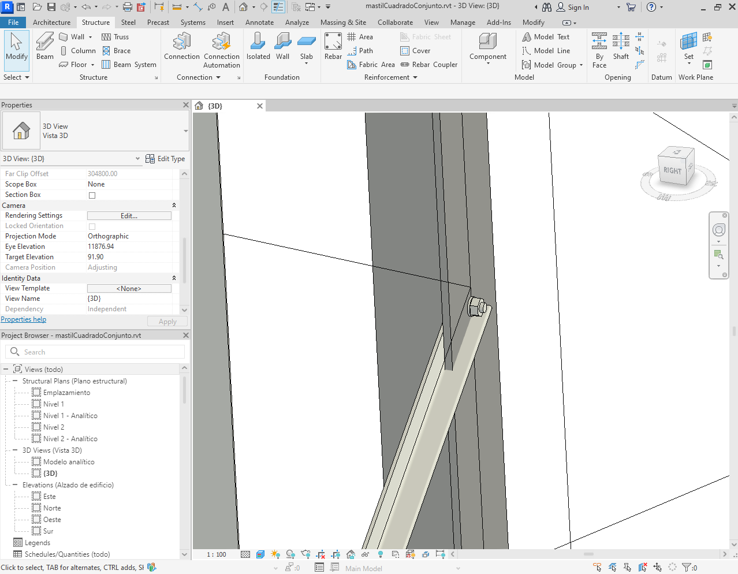The height and width of the screenshot is (574, 738).
Task: Click the Project Browser search field
Action: click(x=95, y=352)
